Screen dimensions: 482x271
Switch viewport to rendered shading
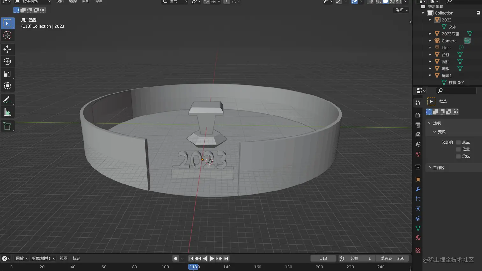point(399,2)
